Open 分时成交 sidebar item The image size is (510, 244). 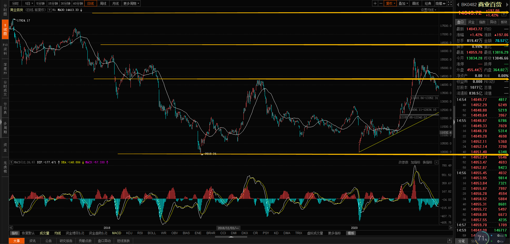click(5, 88)
